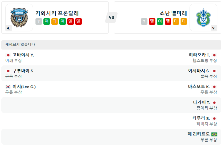Click the orange 디 badge in Kawasaki's form
Viewport: 222px width, 145px height.
pos(55,21)
